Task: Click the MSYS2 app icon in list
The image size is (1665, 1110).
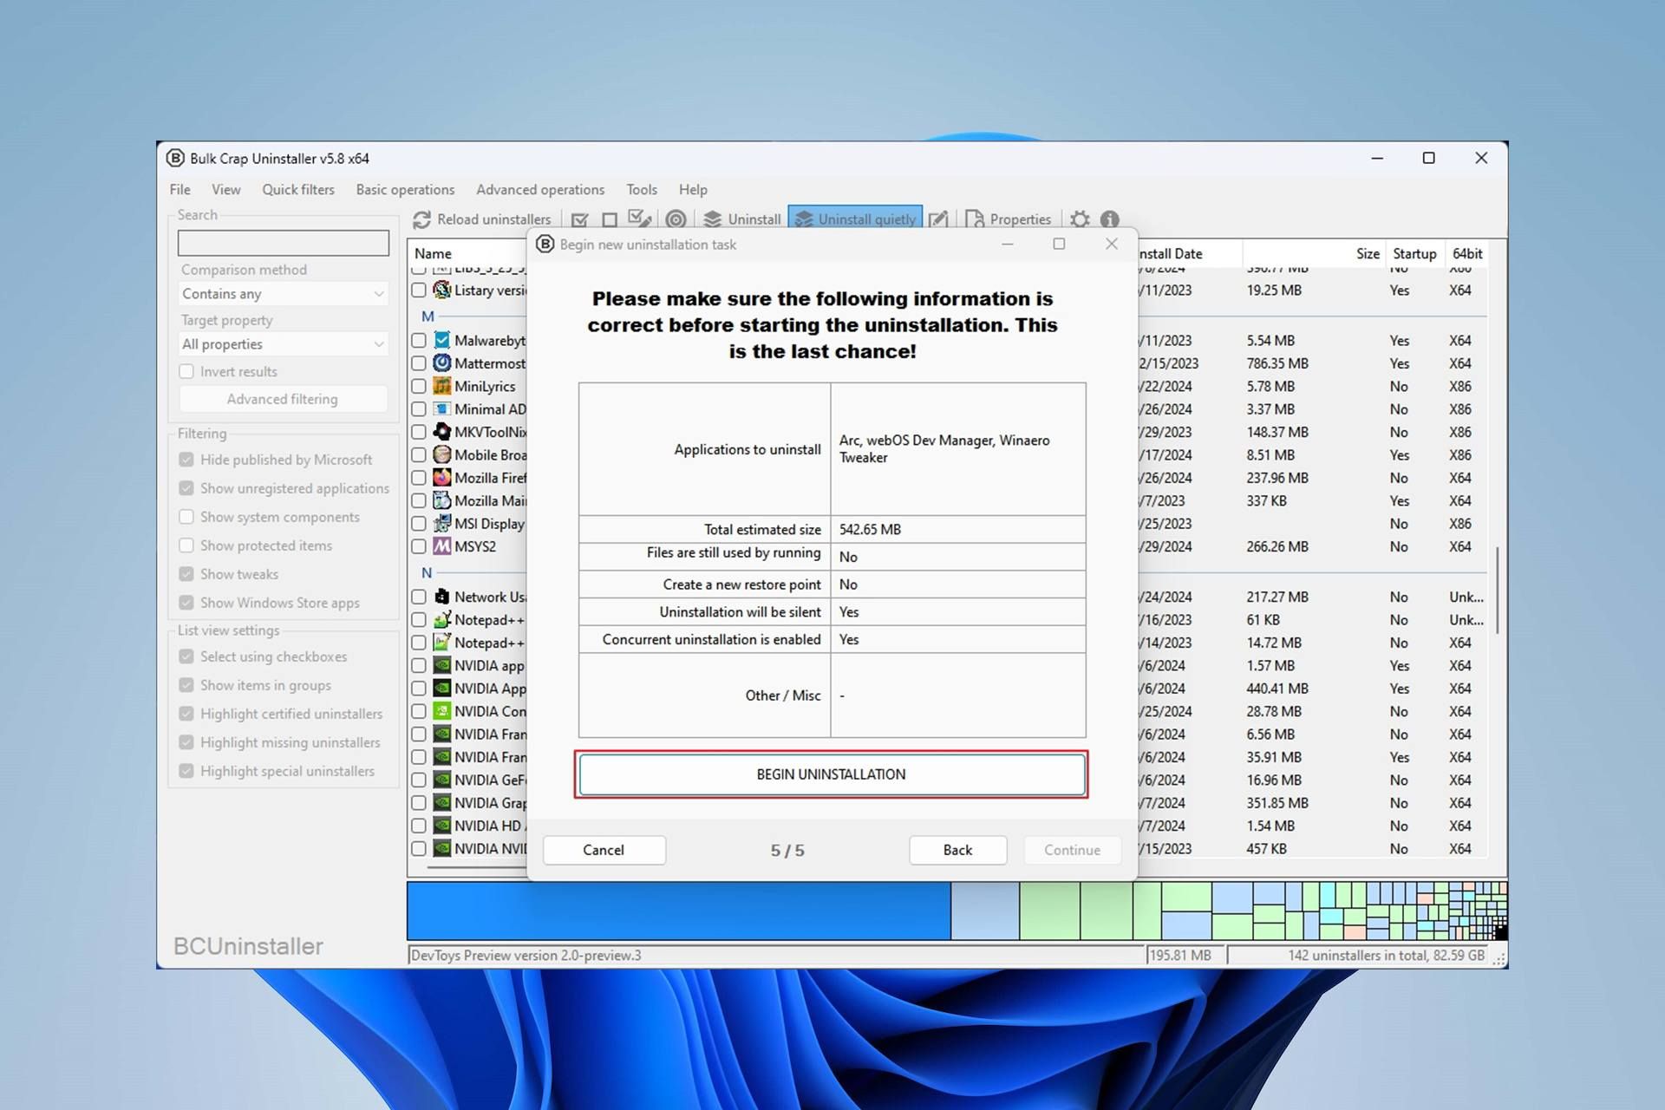Action: (442, 546)
